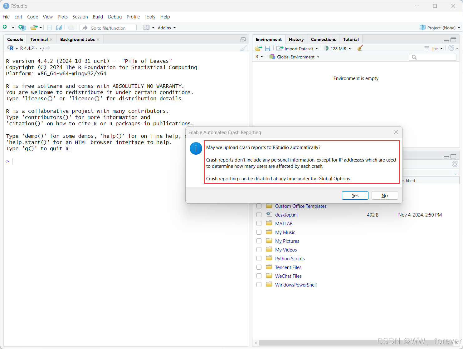463x349 pixels.
Task: Click No in crash reporting dialog
Action: [385, 195]
